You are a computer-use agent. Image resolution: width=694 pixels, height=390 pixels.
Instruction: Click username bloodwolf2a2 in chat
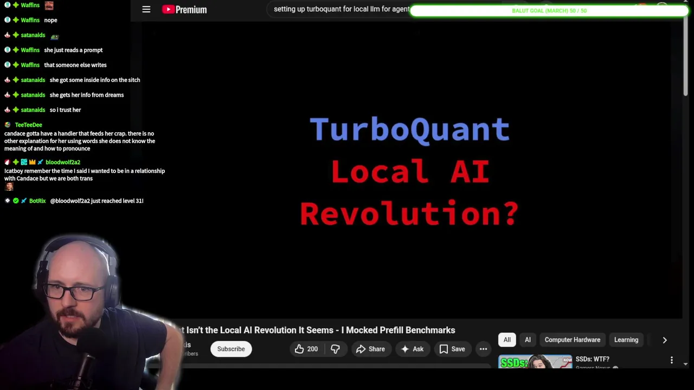click(63, 162)
